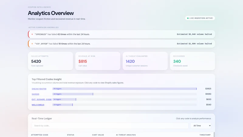Open the SNEAKYBOT99 code link
The width and height of the screenshot is (243, 137).
click(39, 89)
